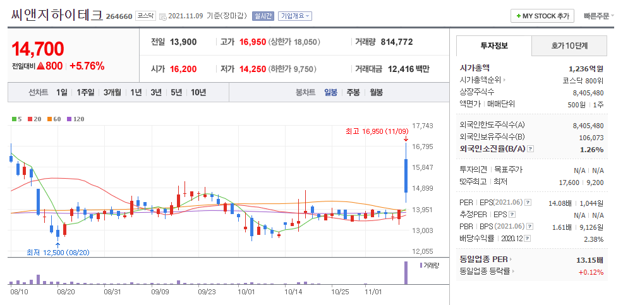Click the stock code 264660
Image resolution: width=623 pixels, height=305 pixels.
[119, 16]
